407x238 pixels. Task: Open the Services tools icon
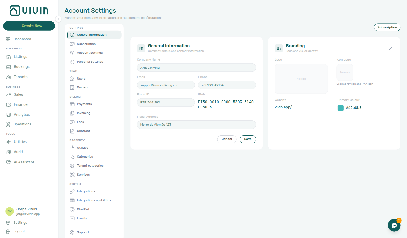click(72, 175)
